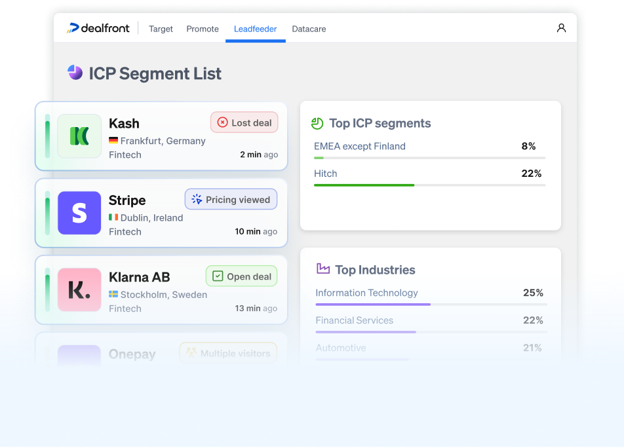Screen dimensions: 624x448
Task: Click Dublin, Ireland location text
Action: point(151,218)
